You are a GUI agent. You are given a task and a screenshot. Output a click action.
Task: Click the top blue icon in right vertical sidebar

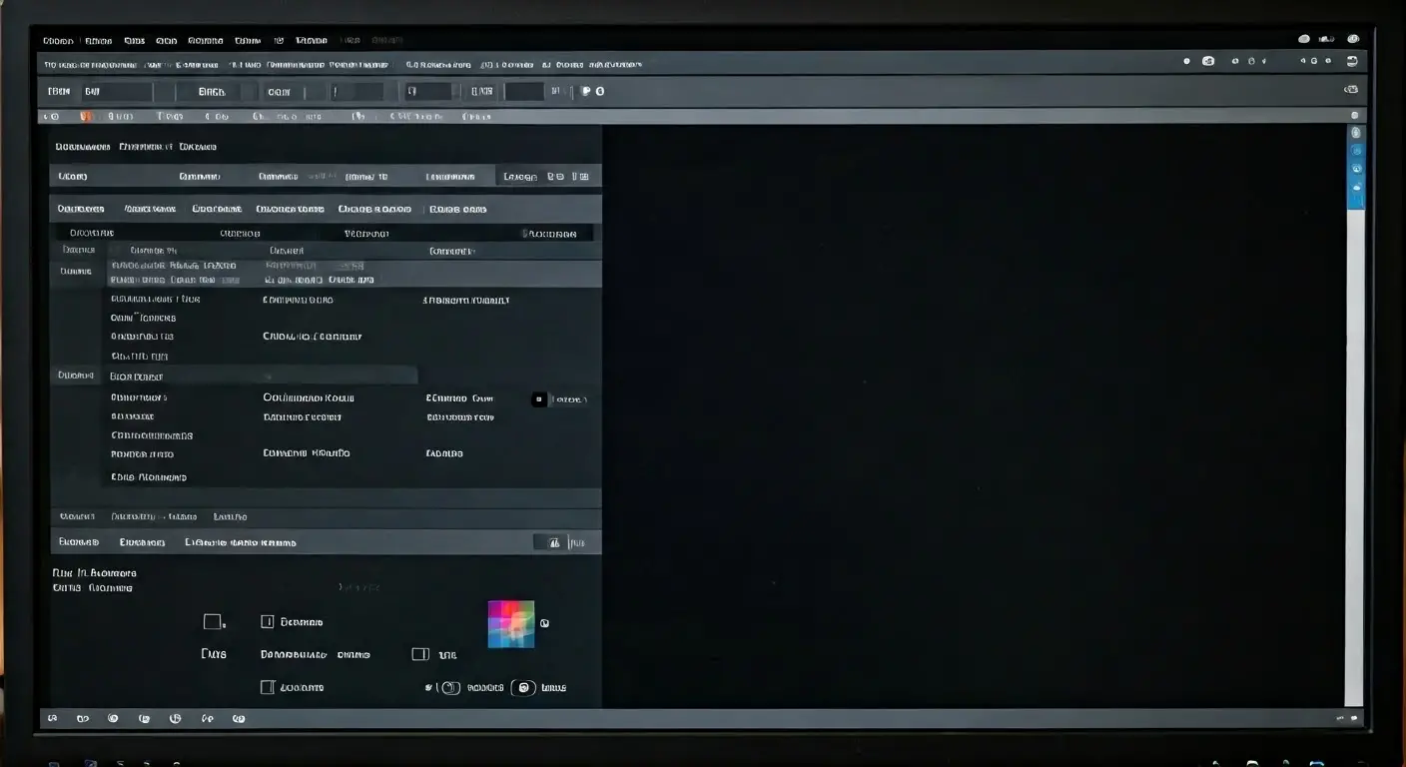[1355, 132]
